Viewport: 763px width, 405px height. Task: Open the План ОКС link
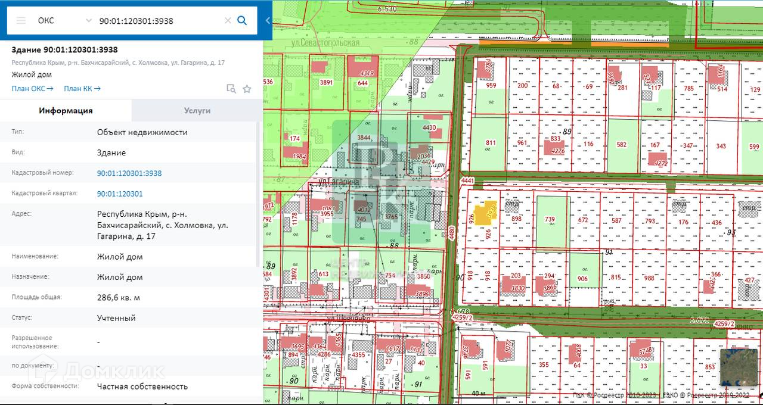32,89
